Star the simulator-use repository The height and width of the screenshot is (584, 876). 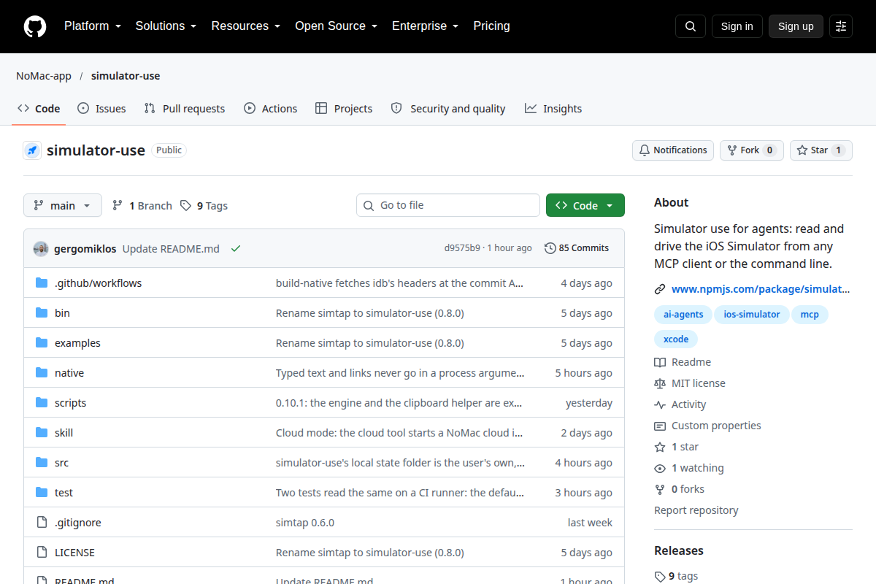point(821,150)
